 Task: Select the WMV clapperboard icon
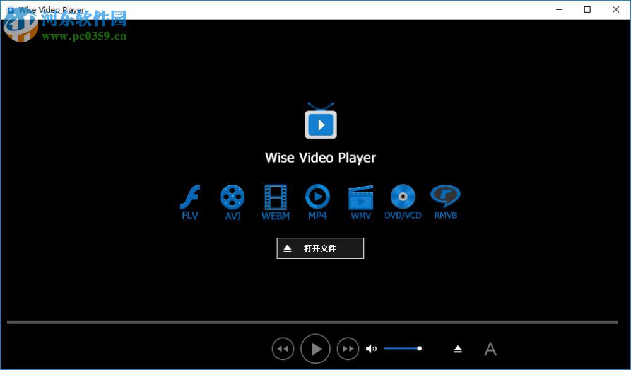[x=360, y=197]
